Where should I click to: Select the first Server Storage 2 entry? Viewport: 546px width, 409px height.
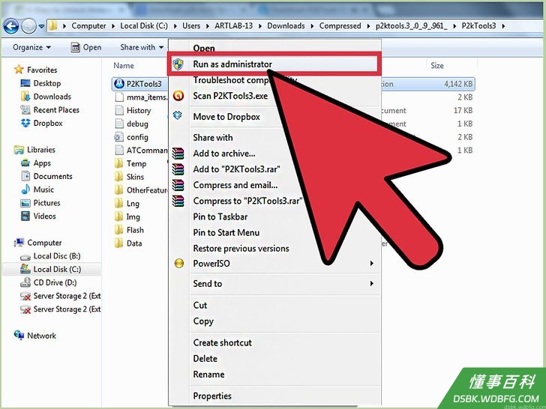(67, 296)
